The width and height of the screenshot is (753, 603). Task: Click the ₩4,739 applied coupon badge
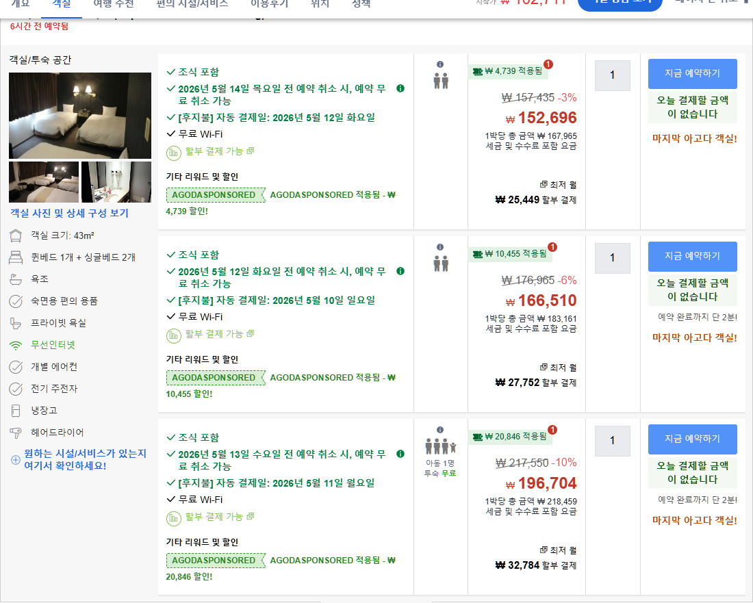(508, 71)
